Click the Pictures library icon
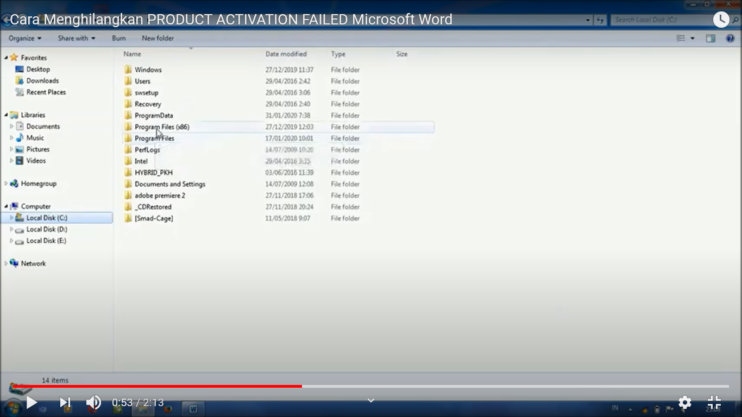Screen dimensions: 742x417 click(20, 149)
